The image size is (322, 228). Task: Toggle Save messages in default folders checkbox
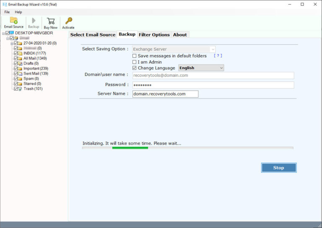click(x=134, y=56)
